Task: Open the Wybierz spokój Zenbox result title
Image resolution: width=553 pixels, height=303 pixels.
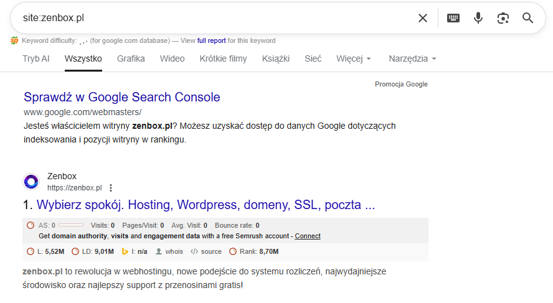Action: pos(206,205)
